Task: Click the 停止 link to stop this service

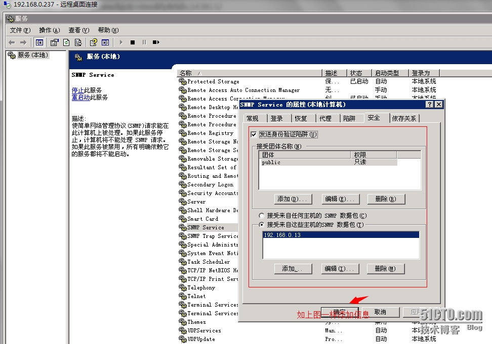Action: tap(77, 90)
